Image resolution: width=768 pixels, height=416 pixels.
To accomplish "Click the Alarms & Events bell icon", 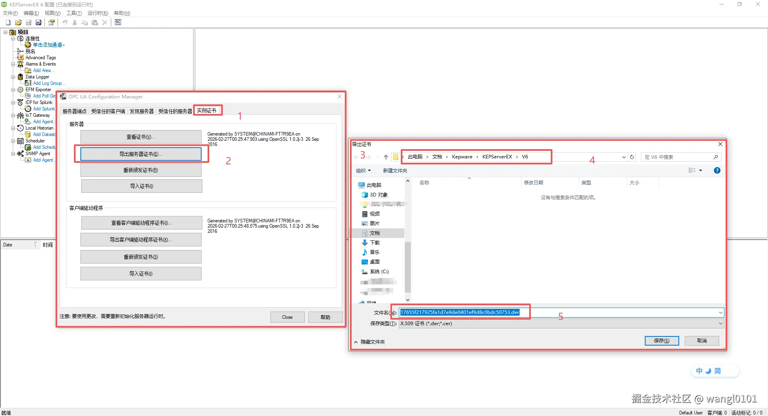I will tap(20, 64).
